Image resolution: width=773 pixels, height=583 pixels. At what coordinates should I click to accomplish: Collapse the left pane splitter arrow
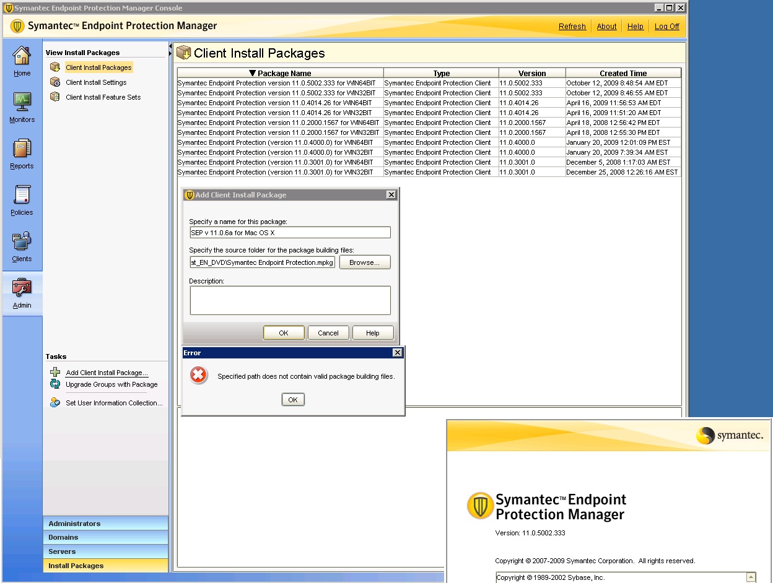coord(170,46)
